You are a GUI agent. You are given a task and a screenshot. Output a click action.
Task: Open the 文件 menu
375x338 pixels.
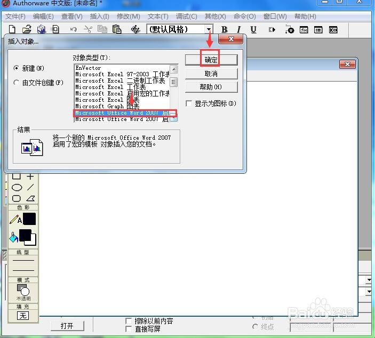(x=15, y=17)
